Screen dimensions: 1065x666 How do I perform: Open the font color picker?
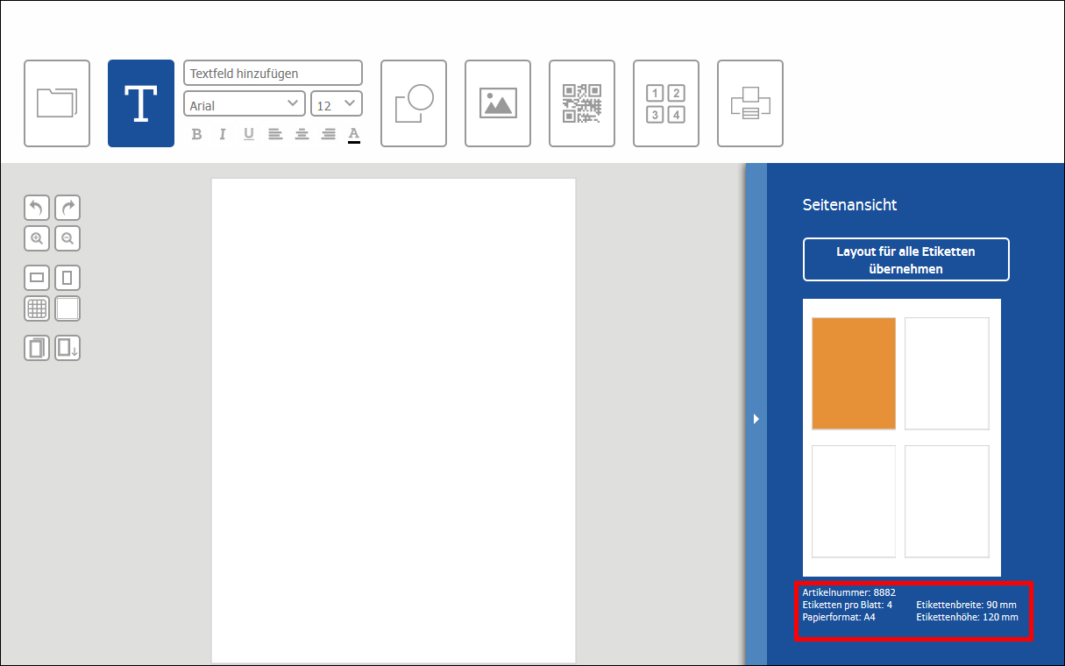(x=352, y=133)
